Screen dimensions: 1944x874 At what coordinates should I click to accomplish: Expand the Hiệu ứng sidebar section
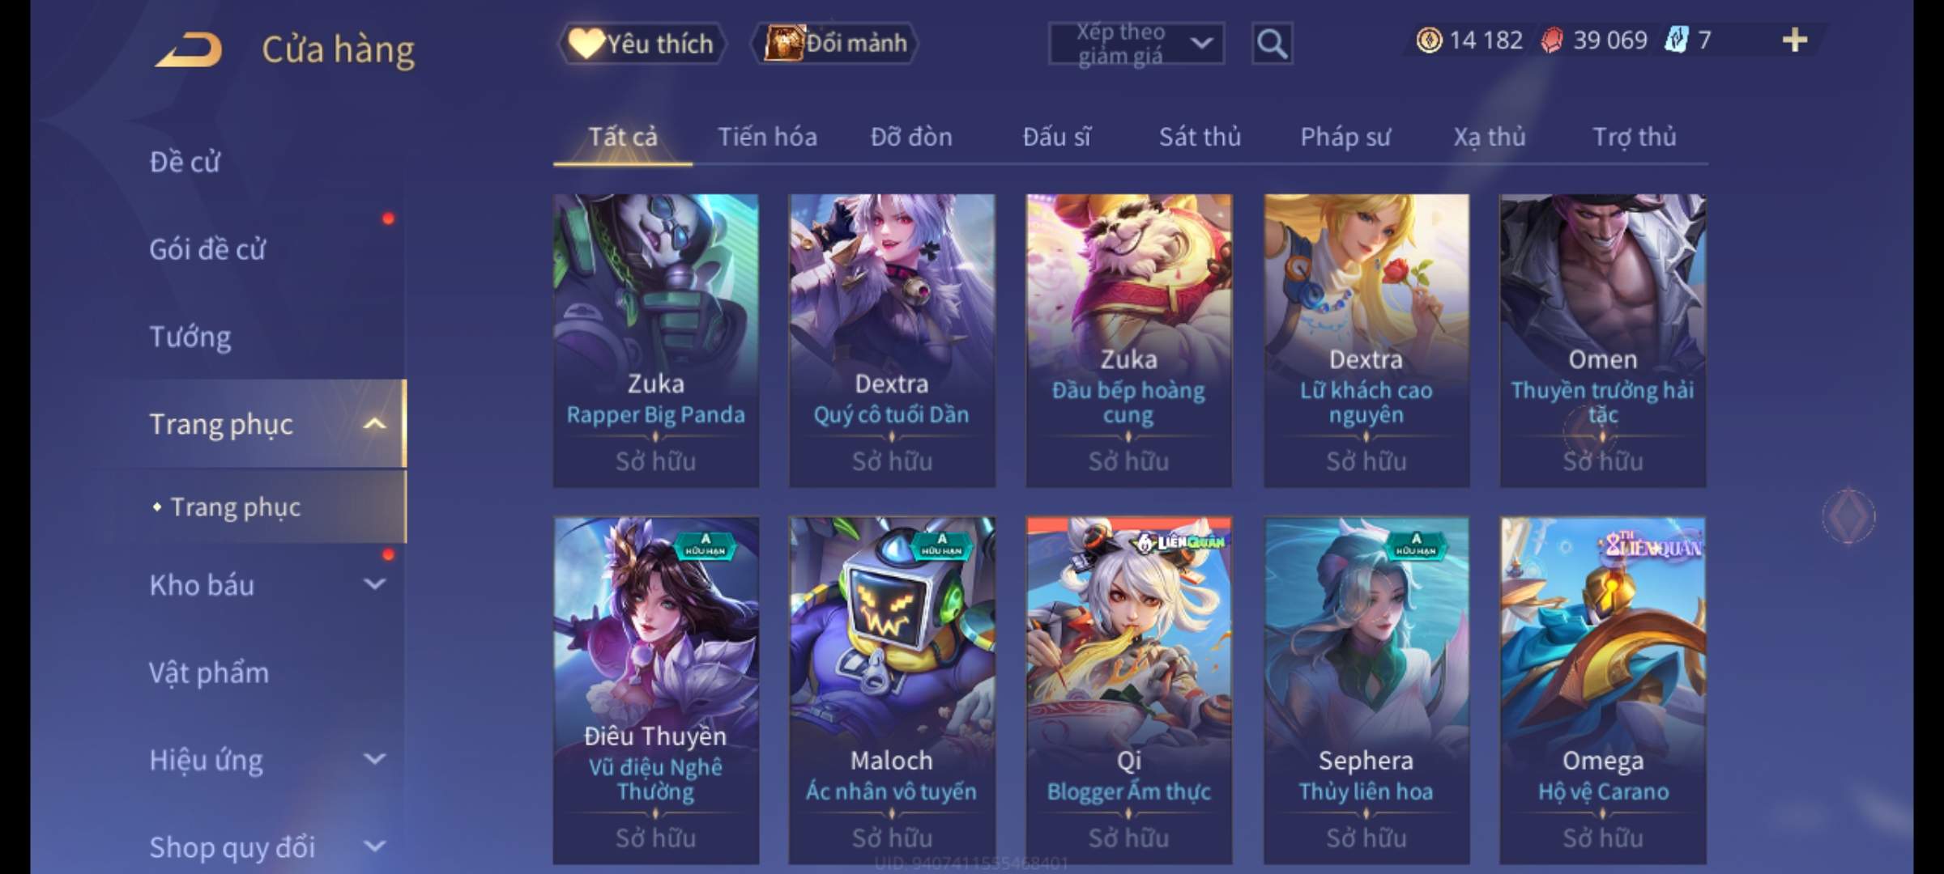pos(374,759)
